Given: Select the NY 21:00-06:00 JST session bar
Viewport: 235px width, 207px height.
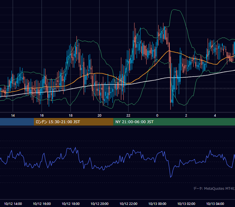Looking at the screenshot, I should [174, 122].
